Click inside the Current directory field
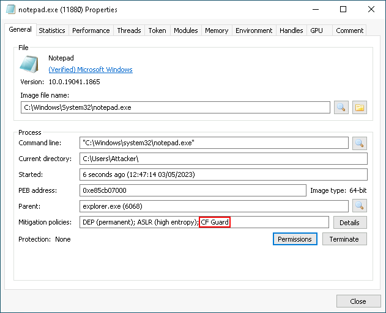Screen dimensions: 386x313 click(x=223, y=159)
